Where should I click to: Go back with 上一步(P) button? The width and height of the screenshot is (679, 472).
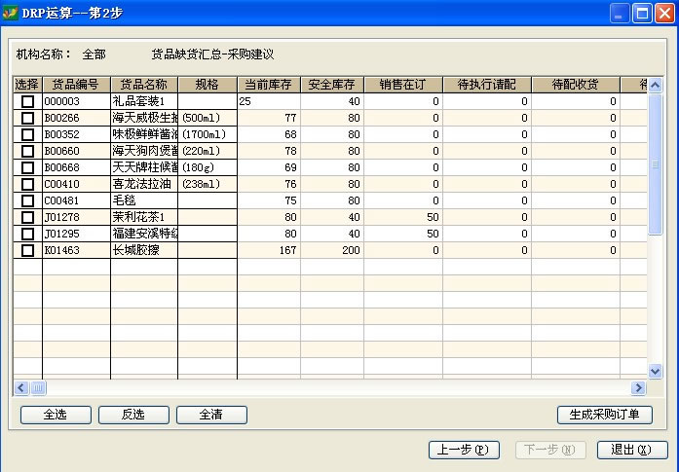(x=464, y=450)
